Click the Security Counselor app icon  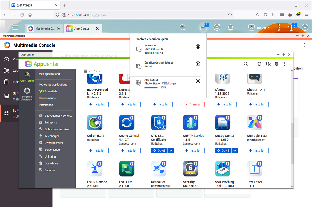click(x=191, y=169)
